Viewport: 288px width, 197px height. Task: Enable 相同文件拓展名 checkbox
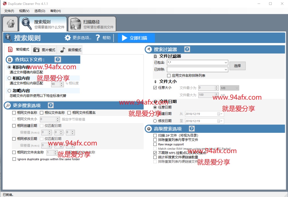69,113
